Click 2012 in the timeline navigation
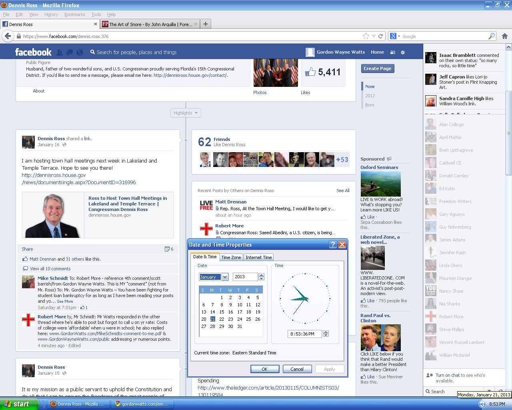Viewport: 512px width, 410px height. 370,96
